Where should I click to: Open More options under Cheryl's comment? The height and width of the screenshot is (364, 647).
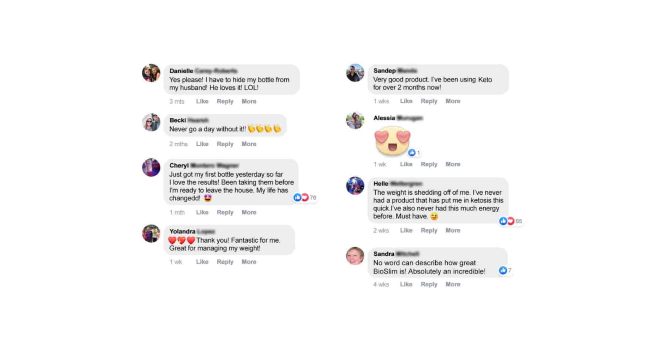(x=249, y=212)
